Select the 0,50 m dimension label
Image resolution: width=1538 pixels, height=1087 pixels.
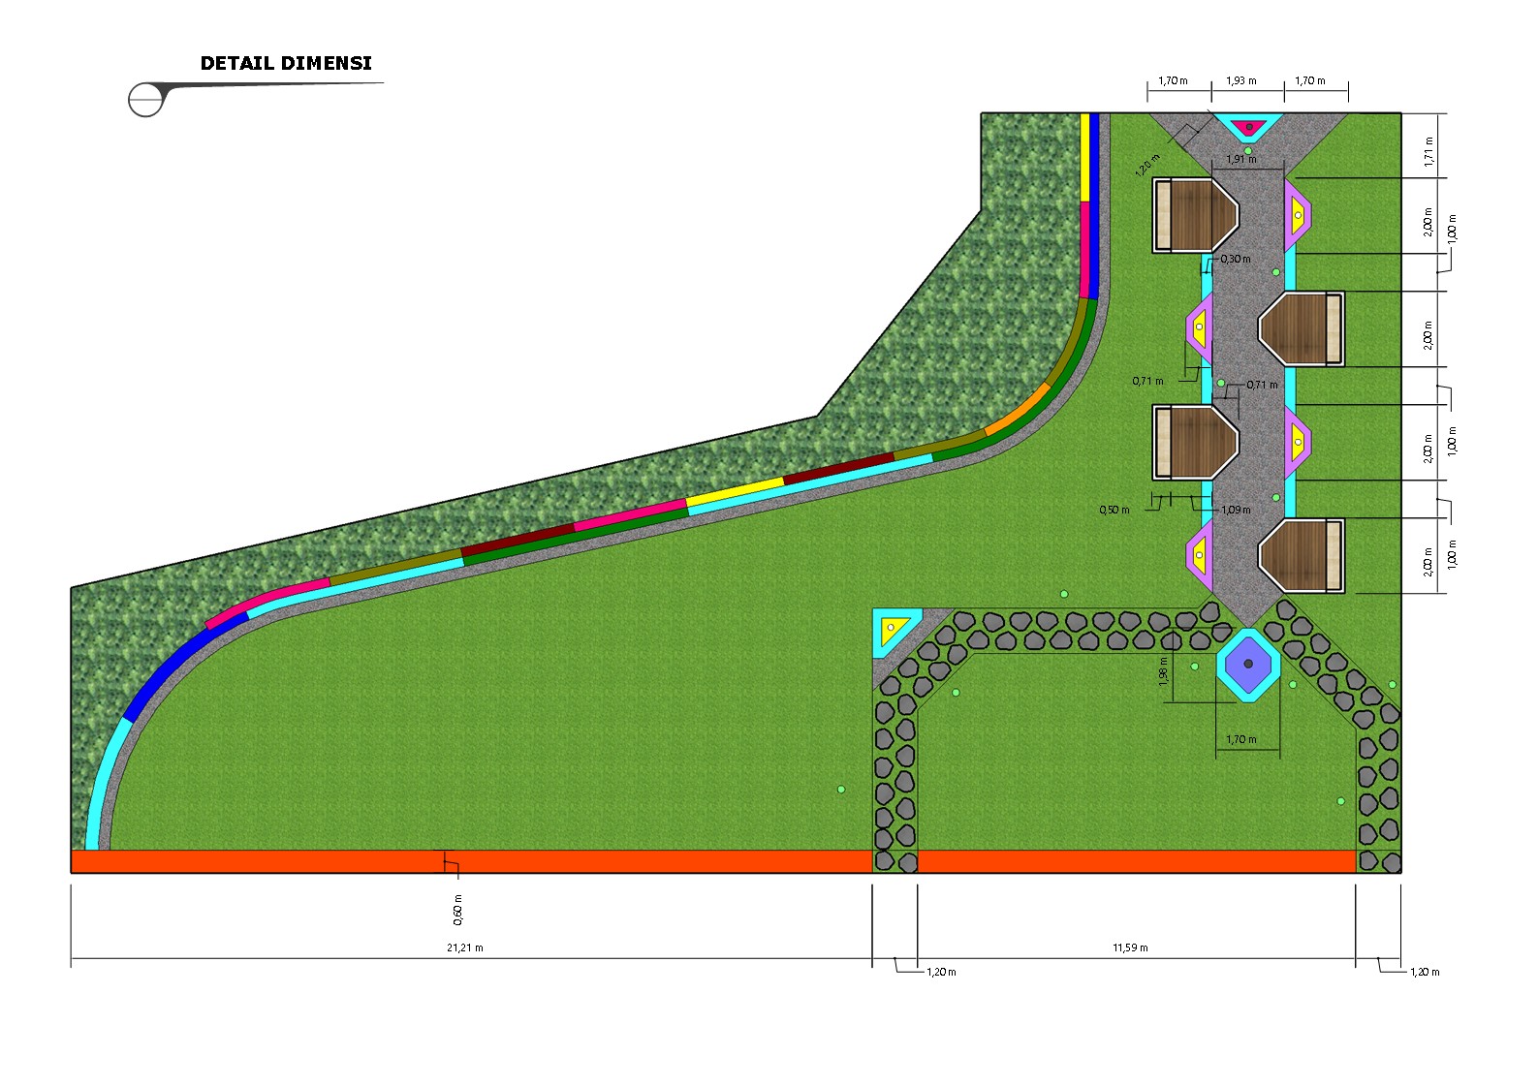1114,510
